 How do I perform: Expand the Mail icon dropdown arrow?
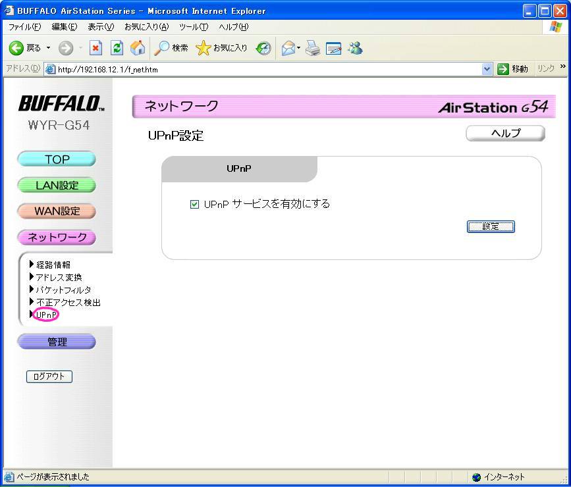pos(298,48)
